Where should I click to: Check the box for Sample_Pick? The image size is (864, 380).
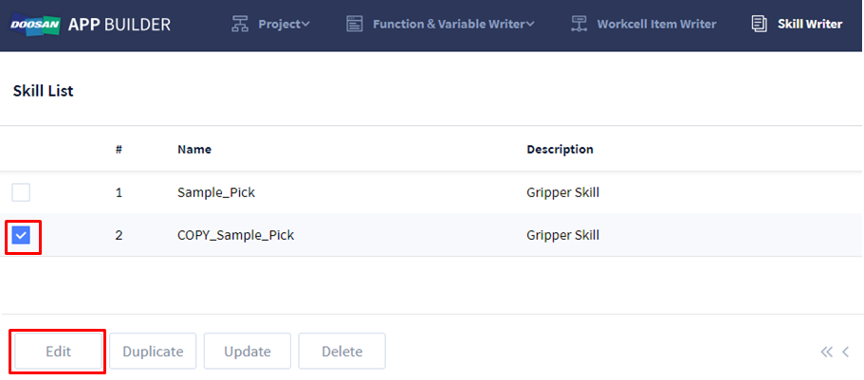(x=21, y=192)
